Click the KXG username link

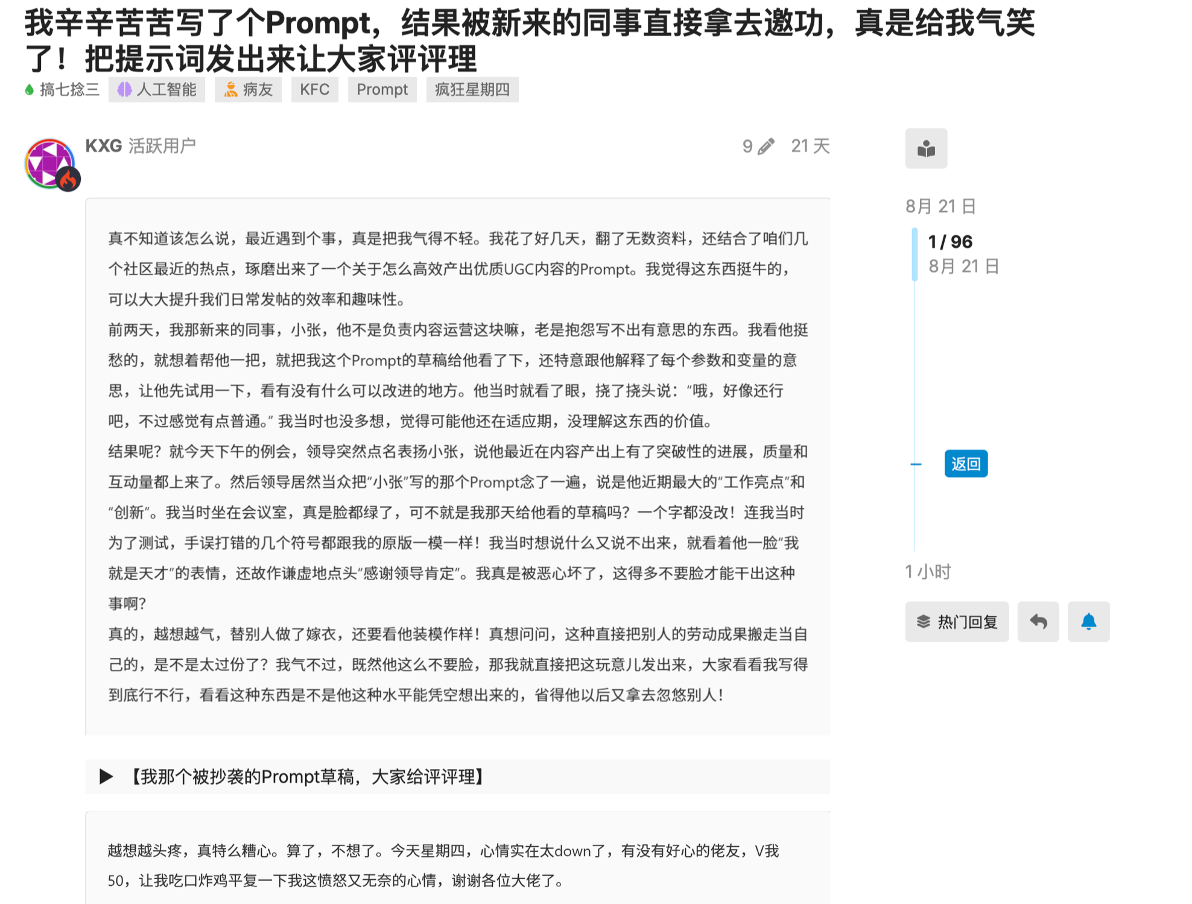(103, 146)
